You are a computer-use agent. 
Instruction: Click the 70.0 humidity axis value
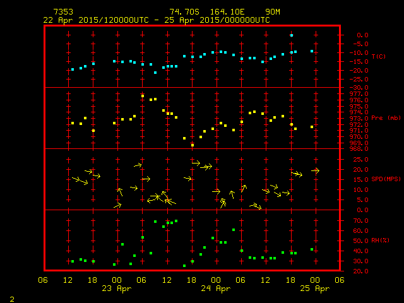pos(360,221)
